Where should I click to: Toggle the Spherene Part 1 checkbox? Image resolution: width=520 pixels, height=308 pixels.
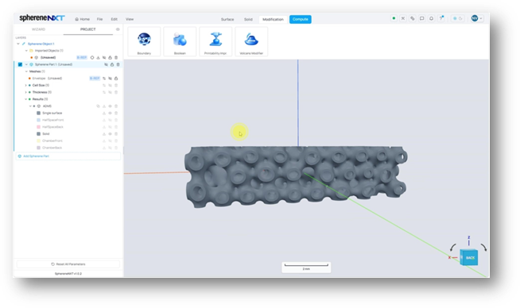click(20, 64)
